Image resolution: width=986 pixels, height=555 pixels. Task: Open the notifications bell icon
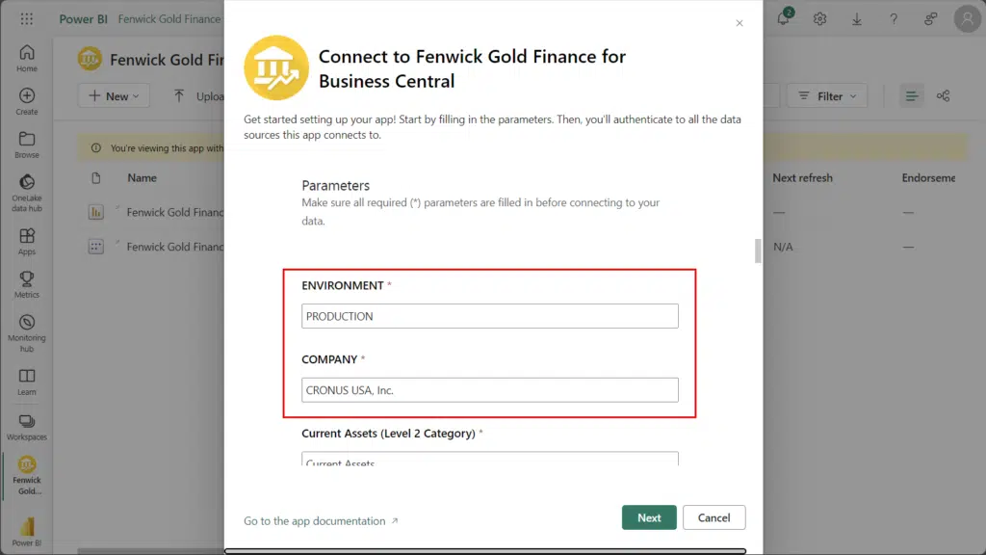784,17
